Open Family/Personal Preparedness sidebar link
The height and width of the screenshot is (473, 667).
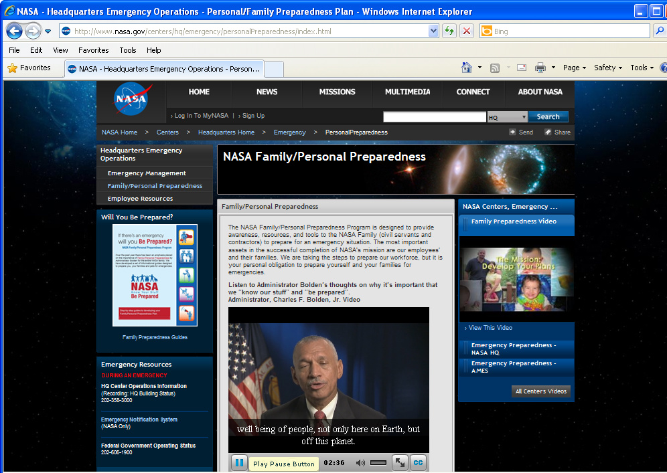coord(155,186)
